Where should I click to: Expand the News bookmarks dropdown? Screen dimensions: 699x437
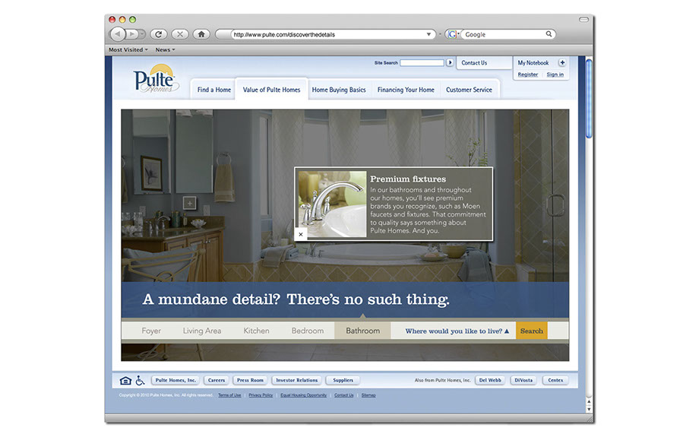pos(165,50)
